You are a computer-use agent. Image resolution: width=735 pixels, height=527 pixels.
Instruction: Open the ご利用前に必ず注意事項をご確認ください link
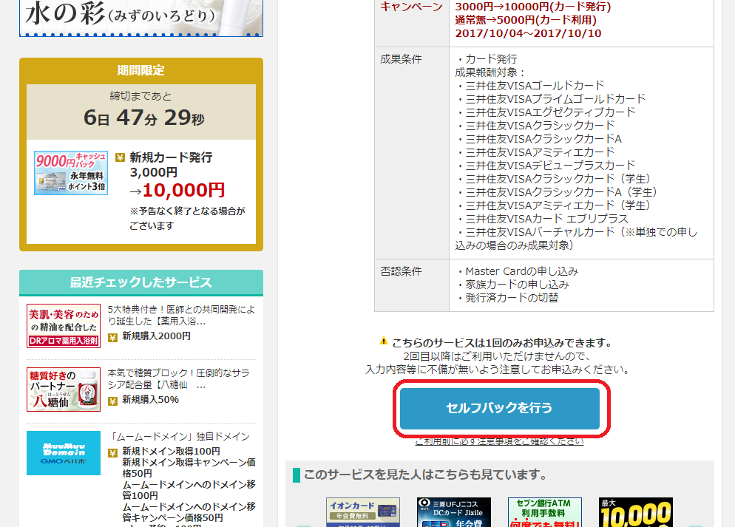(x=499, y=441)
